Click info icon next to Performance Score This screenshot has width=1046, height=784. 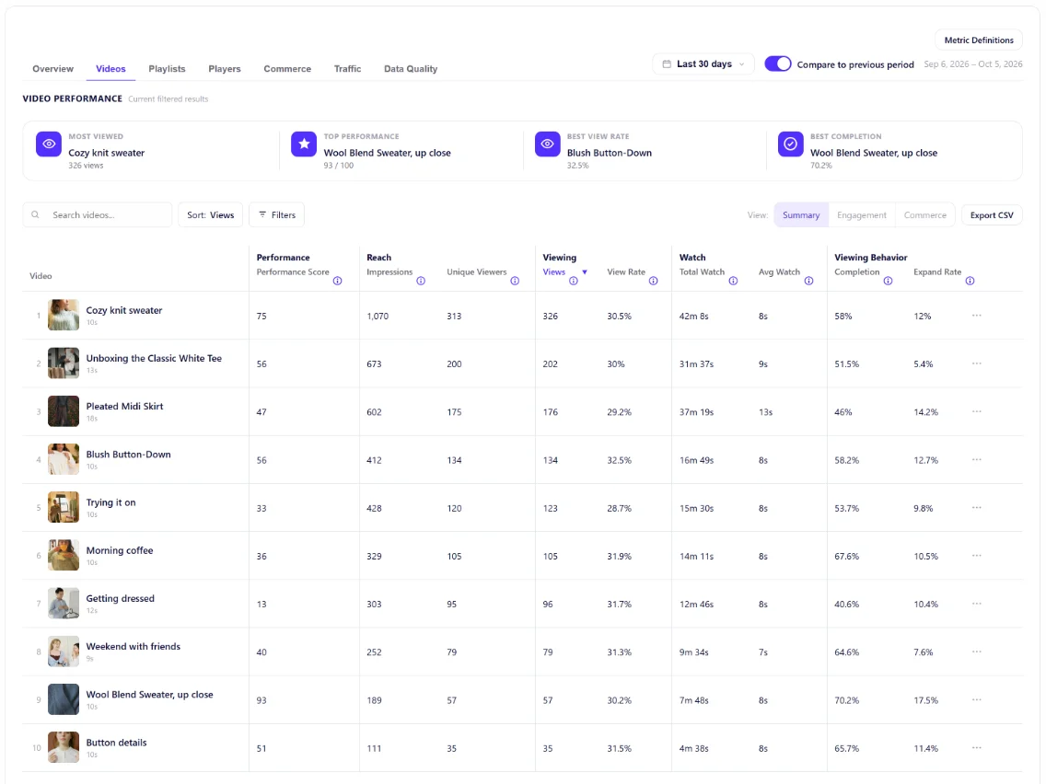(x=338, y=281)
